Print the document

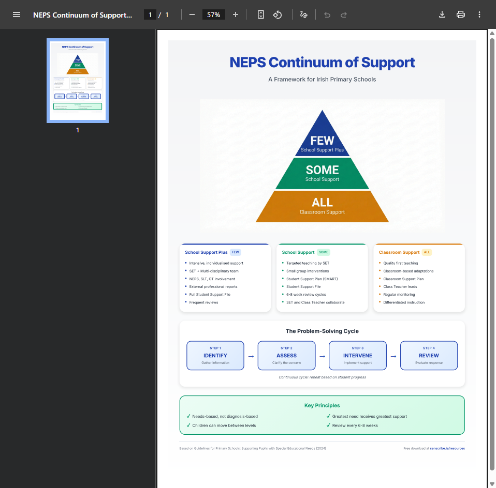tap(461, 14)
